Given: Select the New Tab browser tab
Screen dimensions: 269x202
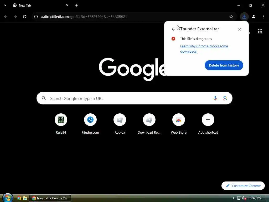Looking at the screenshot, I should pos(41,5).
